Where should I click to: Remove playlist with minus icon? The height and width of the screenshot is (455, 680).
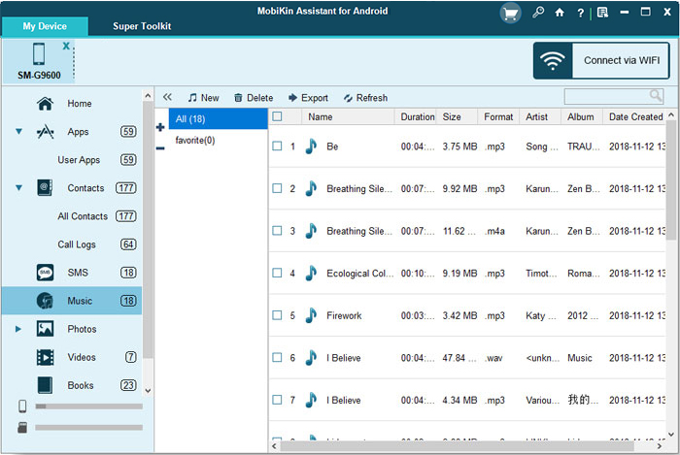point(160,148)
